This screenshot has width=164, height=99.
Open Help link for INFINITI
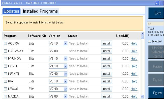click(x=134, y=74)
